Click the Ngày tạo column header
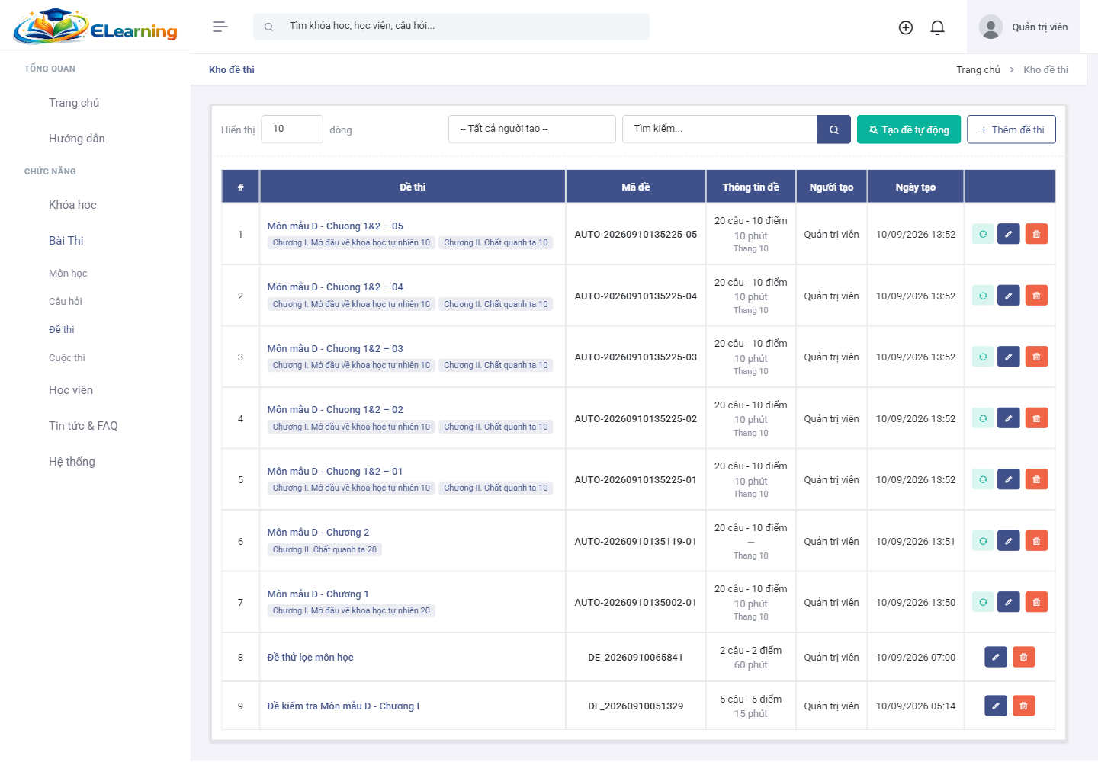The image size is (1098, 762). [916, 187]
